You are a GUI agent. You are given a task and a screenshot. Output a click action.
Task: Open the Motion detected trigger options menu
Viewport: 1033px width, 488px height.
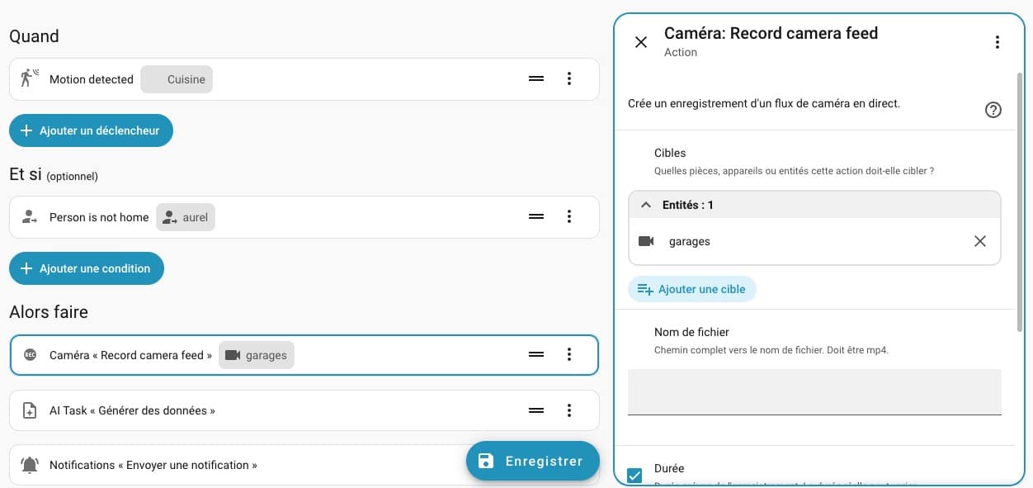568,79
